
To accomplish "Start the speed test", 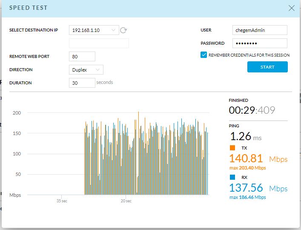I will click(x=267, y=67).
